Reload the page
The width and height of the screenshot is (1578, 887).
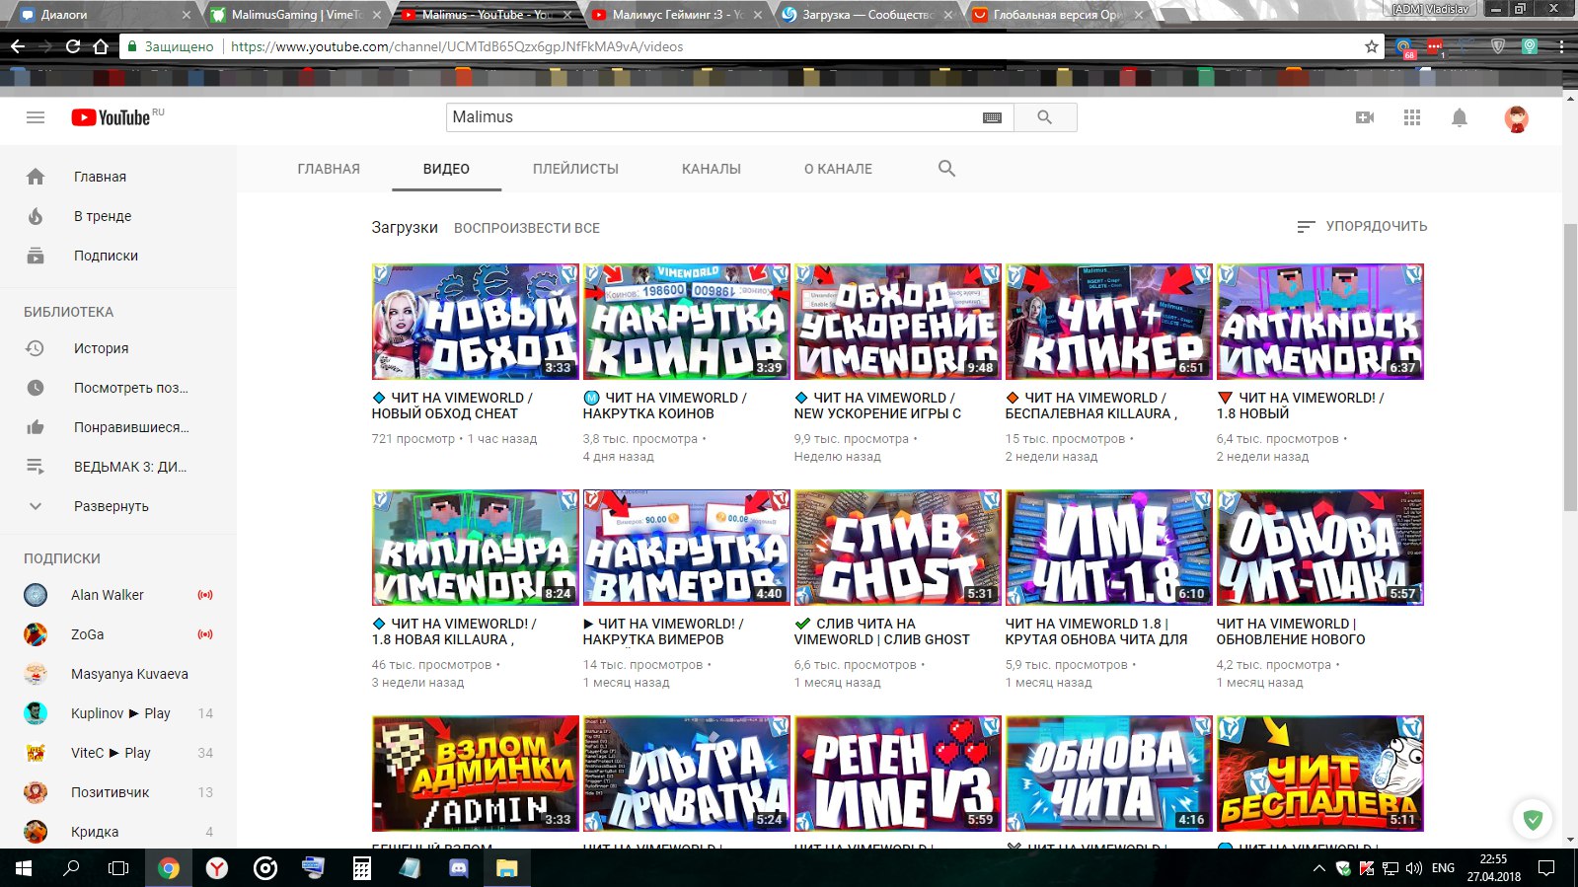coord(72,46)
